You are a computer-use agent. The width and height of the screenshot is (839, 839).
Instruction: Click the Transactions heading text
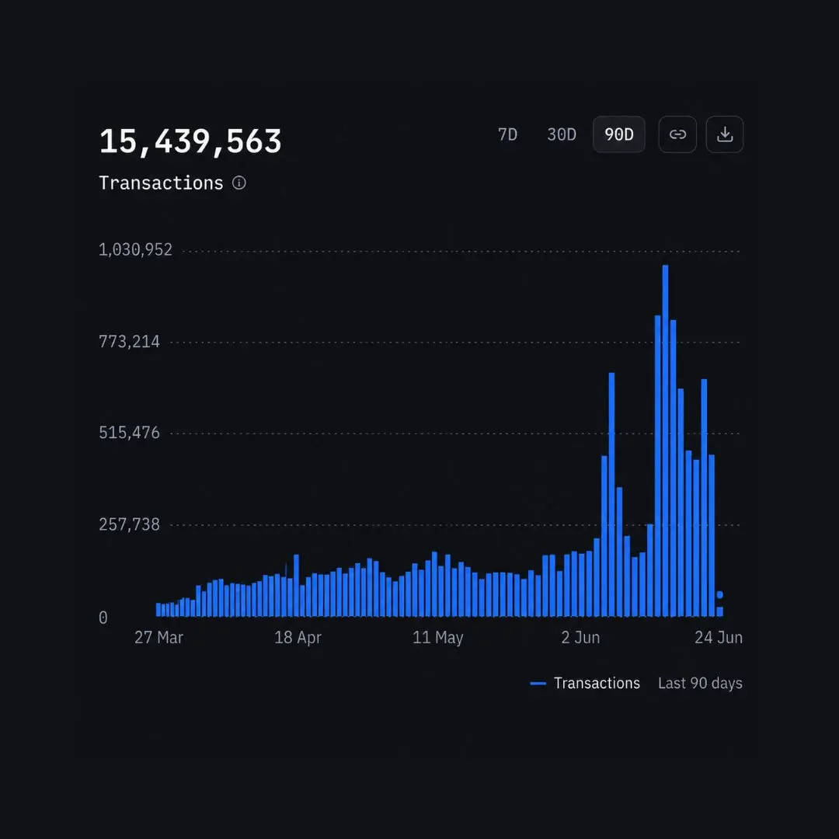[x=161, y=183]
